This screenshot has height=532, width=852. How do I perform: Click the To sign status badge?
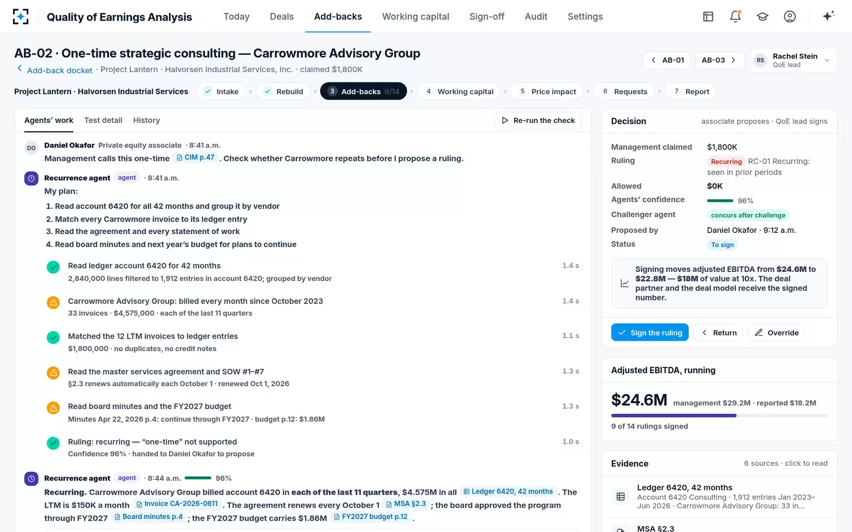tap(722, 245)
